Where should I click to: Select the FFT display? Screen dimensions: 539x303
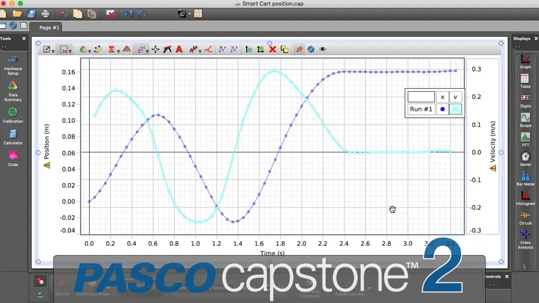coord(525,139)
